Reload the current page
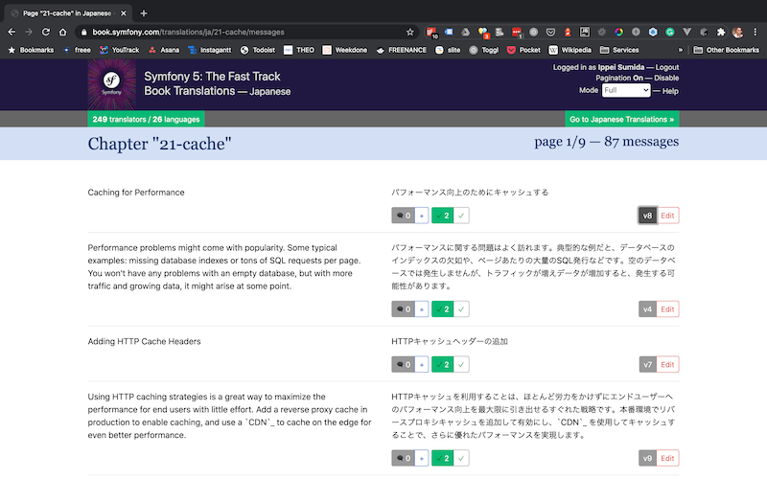 coord(45,33)
